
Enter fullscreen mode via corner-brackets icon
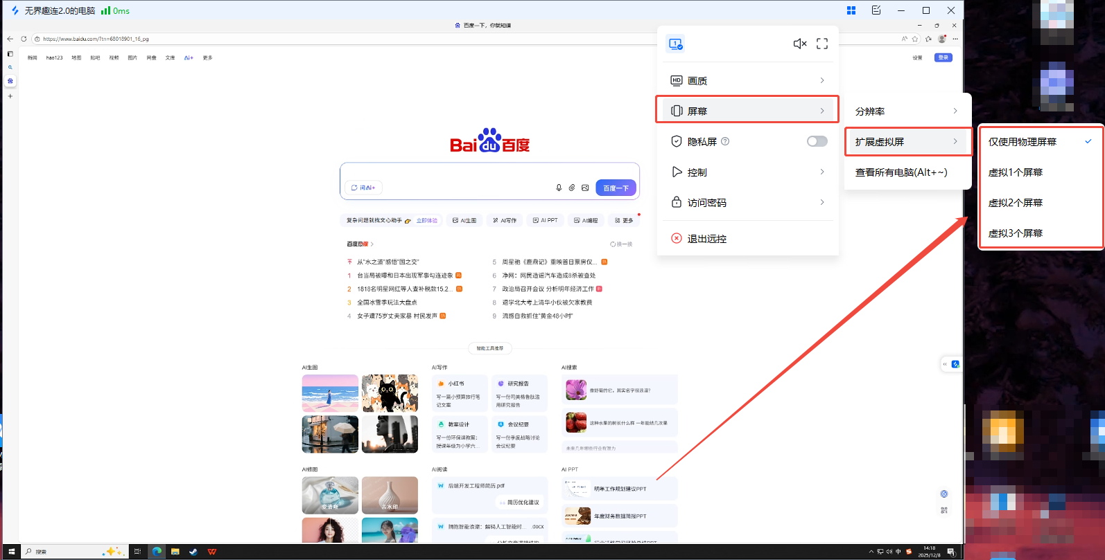(x=822, y=44)
